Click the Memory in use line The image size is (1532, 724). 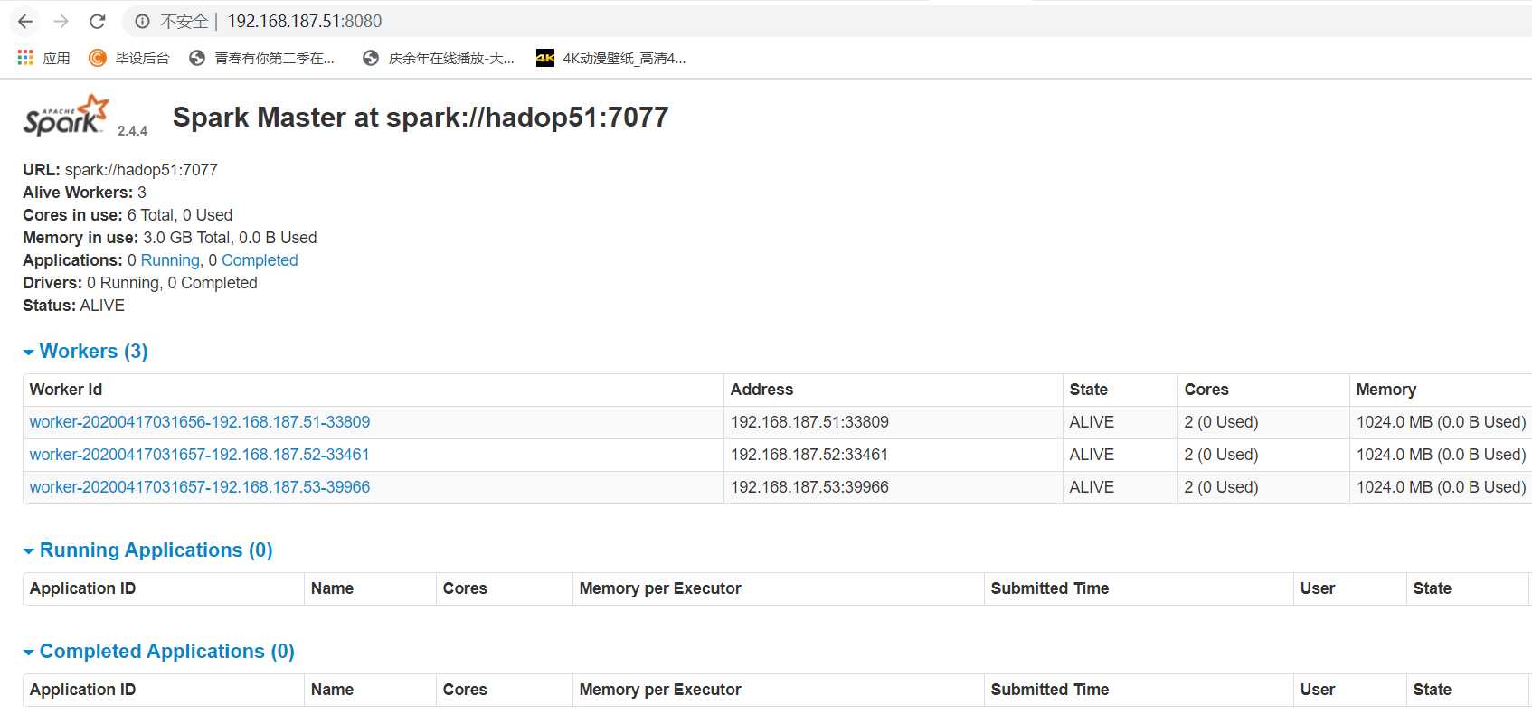tap(170, 238)
